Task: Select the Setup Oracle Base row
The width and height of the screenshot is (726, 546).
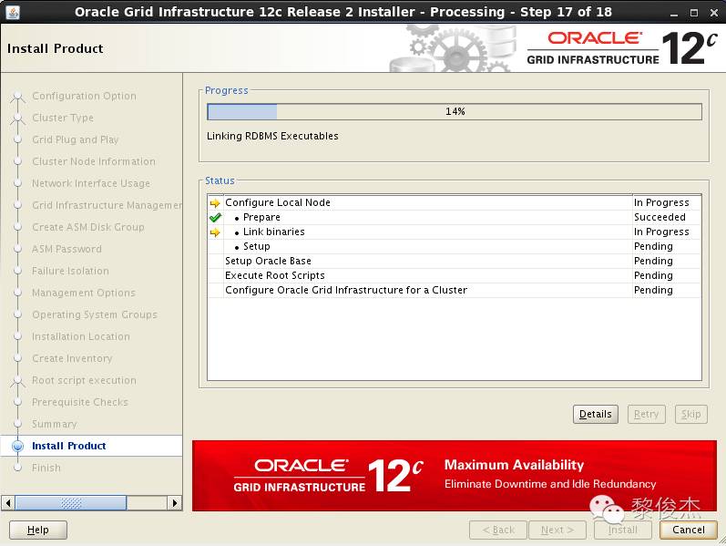Action: 455,261
